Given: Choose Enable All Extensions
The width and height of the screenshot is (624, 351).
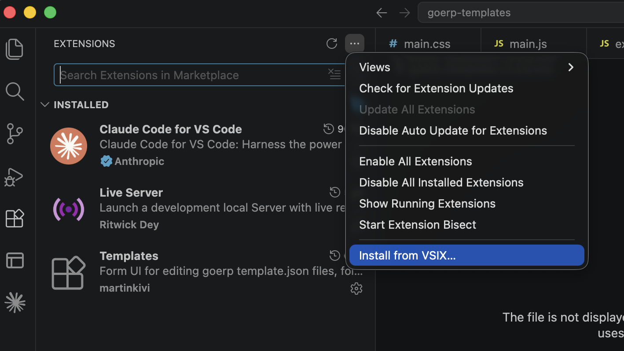Looking at the screenshot, I should click(x=466, y=161).
